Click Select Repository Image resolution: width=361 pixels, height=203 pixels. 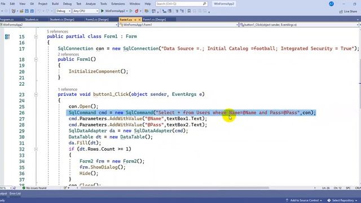click(x=342, y=201)
